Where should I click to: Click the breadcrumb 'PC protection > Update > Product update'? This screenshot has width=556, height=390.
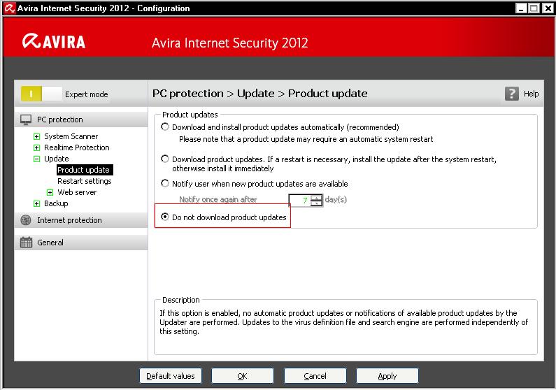click(x=260, y=94)
